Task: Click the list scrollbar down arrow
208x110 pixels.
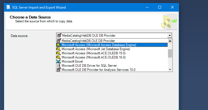Action: (170, 69)
